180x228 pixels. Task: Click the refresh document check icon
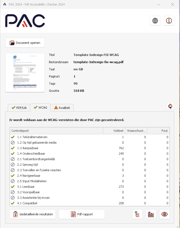coord(170,106)
